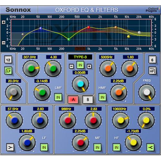Click the orange HMF node on graph

click(x=116, y=27)
